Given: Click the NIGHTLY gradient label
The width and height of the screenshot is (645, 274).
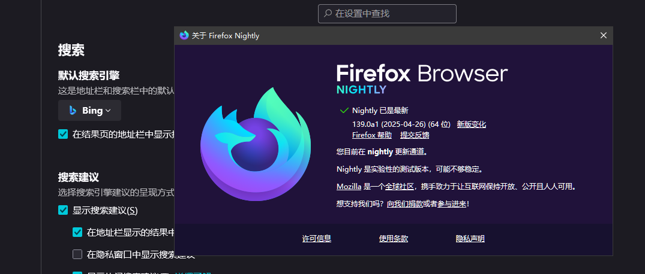Looking at the screenshot, I should pos(362,89).
